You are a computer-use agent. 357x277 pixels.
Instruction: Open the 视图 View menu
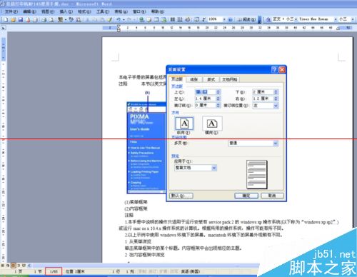(48, 11)
